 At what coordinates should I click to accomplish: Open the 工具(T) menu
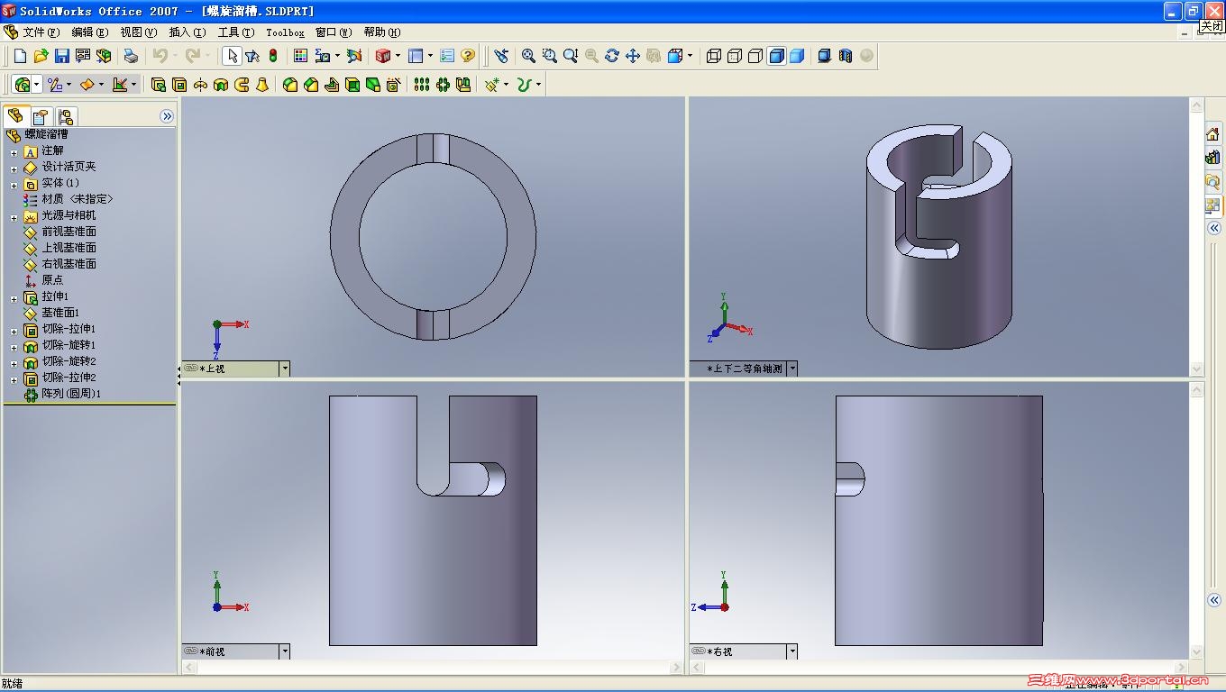pyautogui.click(x=236, y=32)
